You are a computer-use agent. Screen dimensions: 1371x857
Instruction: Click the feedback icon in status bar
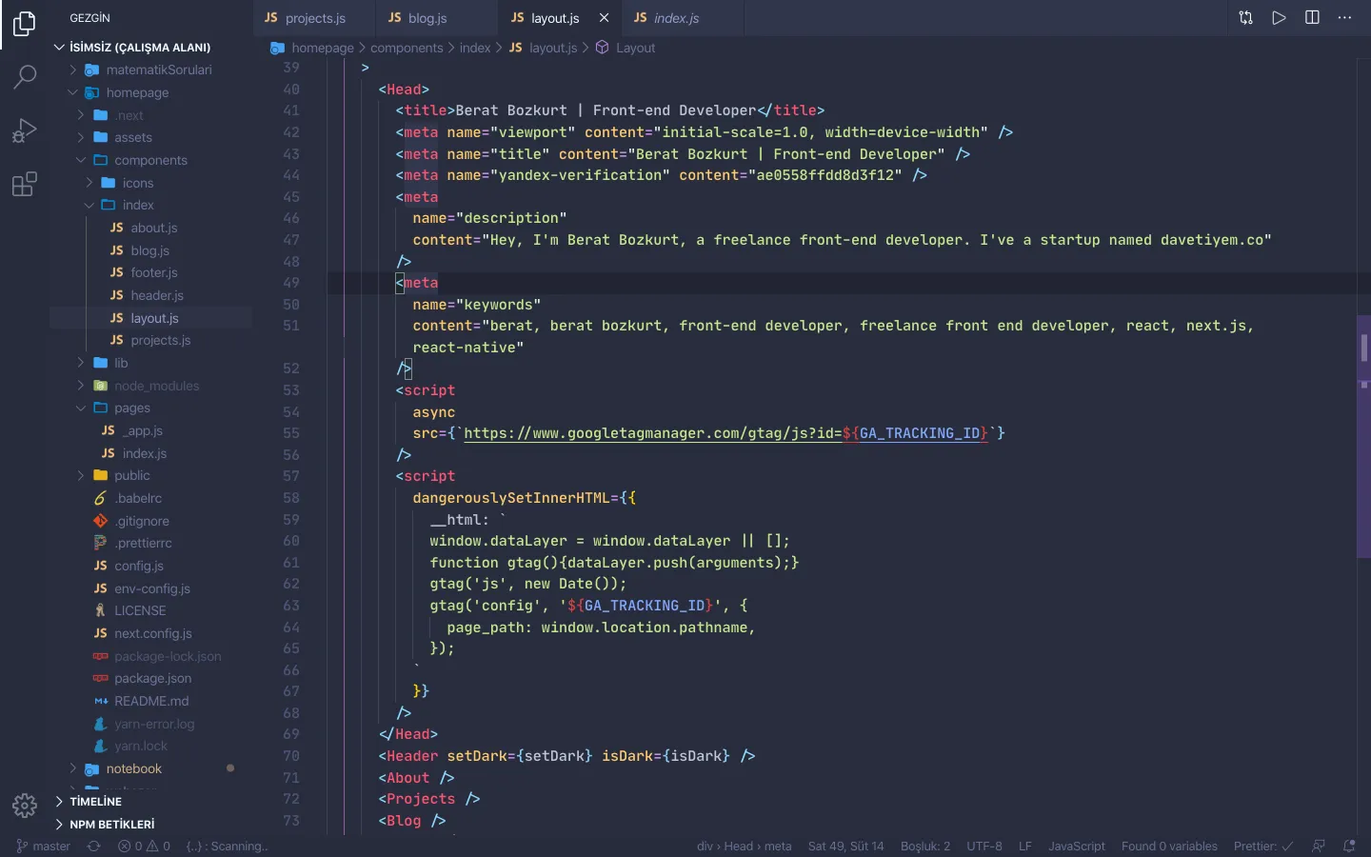click(x=1319, y=846)
